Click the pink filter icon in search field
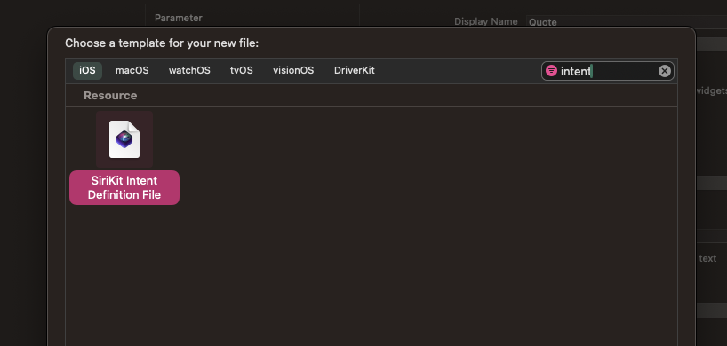The image size is (727, 346). point(551,71)
